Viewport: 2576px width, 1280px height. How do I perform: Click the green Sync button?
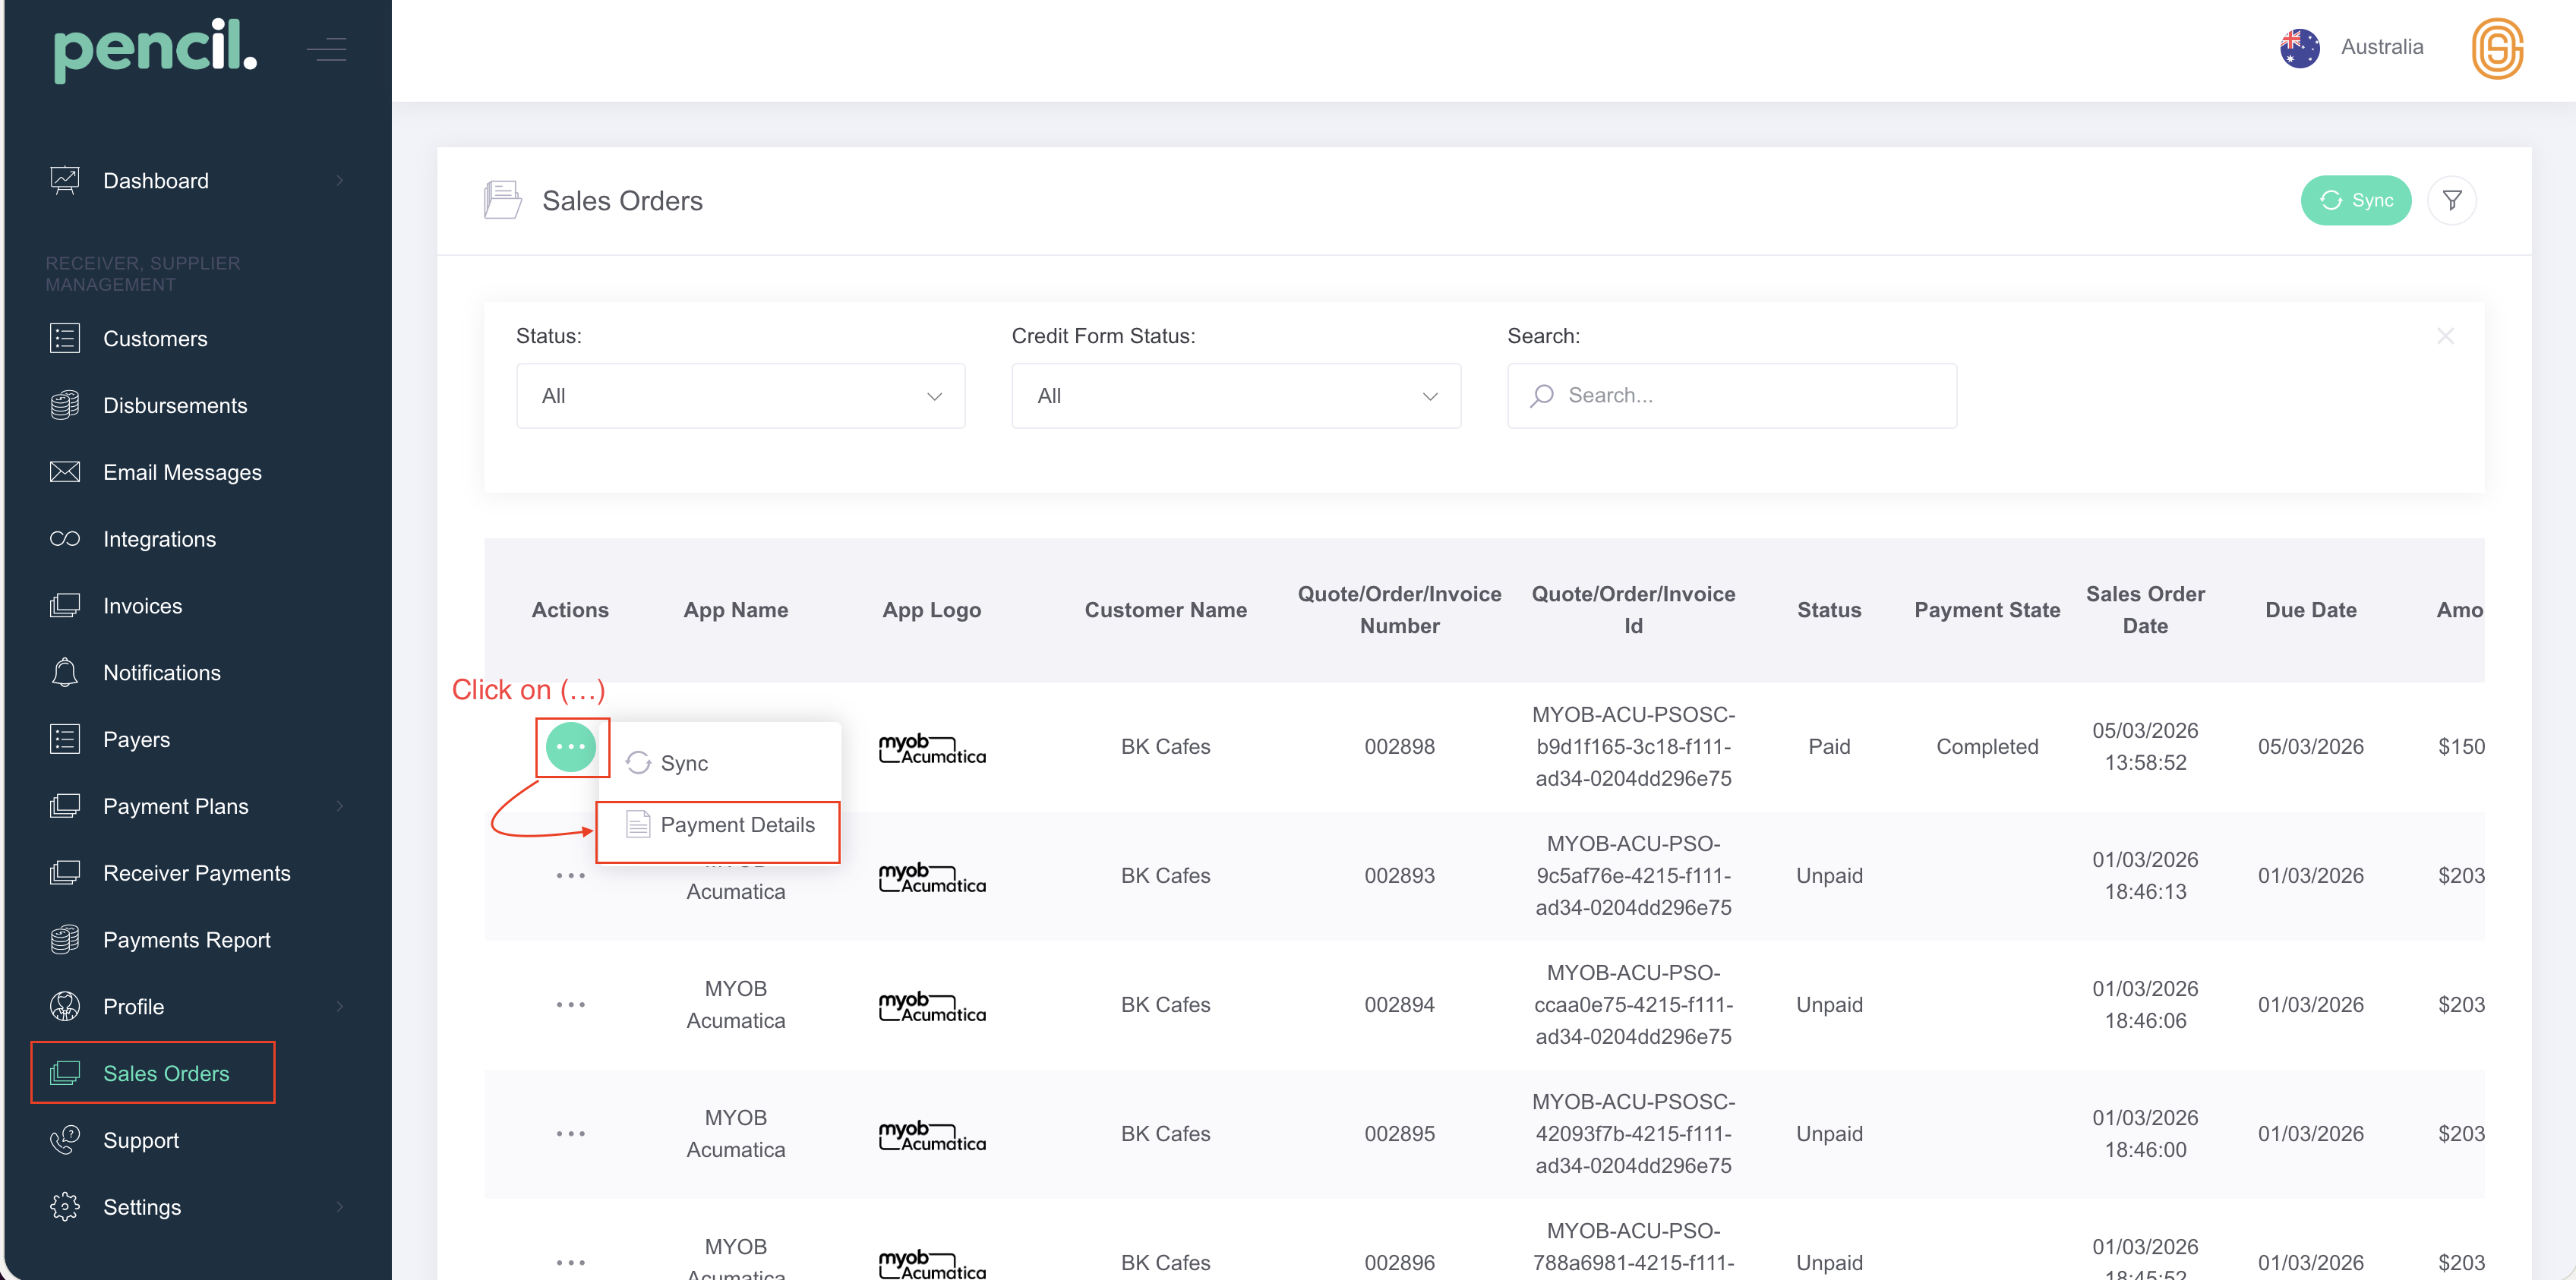2355,200
